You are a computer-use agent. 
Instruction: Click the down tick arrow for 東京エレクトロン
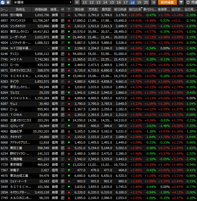pyautogui.click(x=69, y=31)
